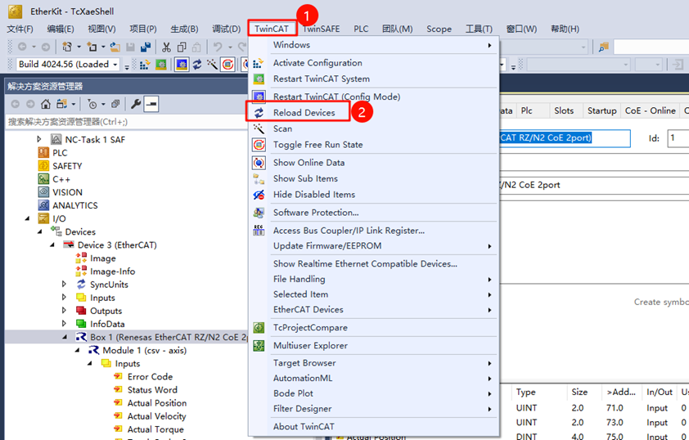Viewport: 689px width, 440px height.
Task: Open the TwinCAT menu
Action: click(x=272, y=29)
